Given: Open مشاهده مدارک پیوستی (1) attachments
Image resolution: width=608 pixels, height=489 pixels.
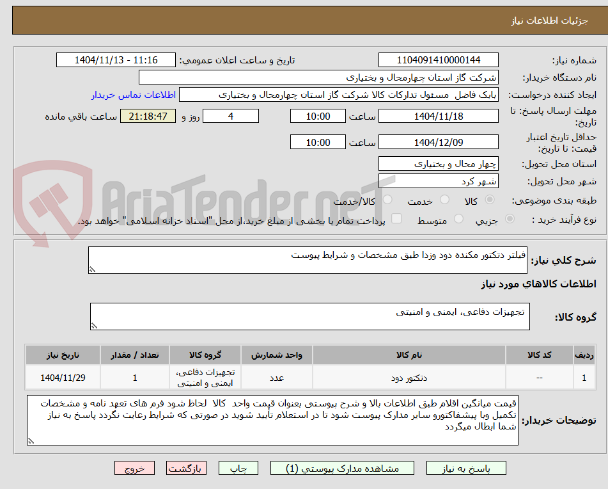Looking at the screenshot, I should click(x=342, y=468).
